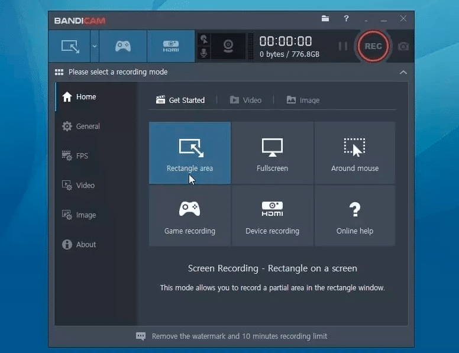Toggle the webcam overlay icon

click(228, 46)
